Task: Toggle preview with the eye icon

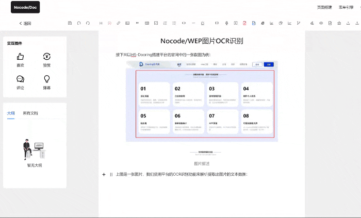Action: coord(321,23)
